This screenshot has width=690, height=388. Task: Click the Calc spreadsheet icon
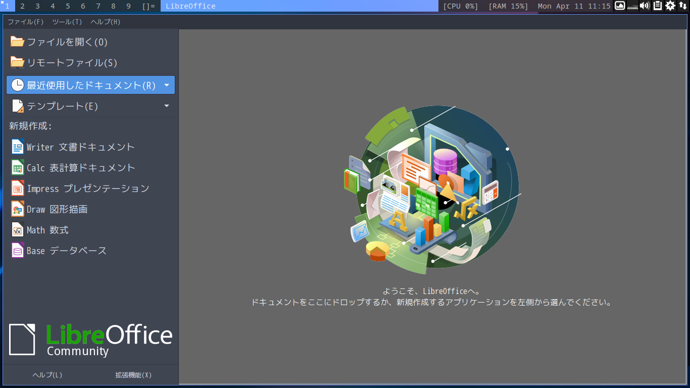click(x=18, y=167)
